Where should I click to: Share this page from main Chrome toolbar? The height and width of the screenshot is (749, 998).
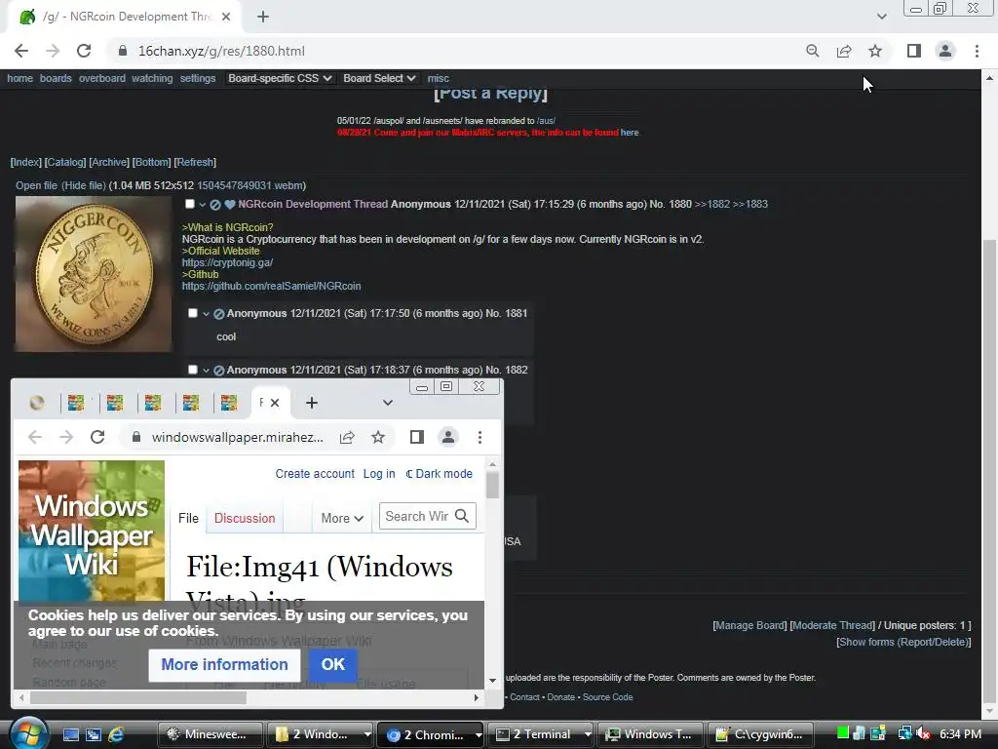pyautogui.click(x=844, y=51)
